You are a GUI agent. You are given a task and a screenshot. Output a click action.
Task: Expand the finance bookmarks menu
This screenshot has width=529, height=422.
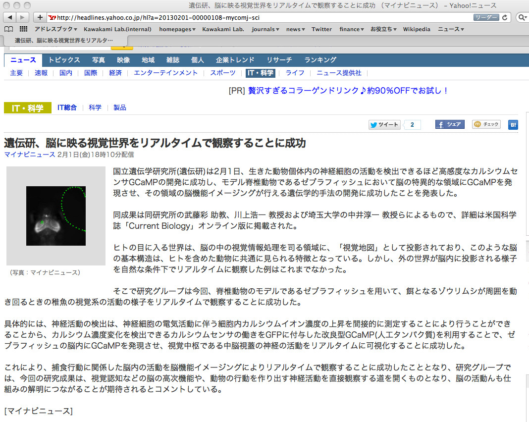pos(352,29)
